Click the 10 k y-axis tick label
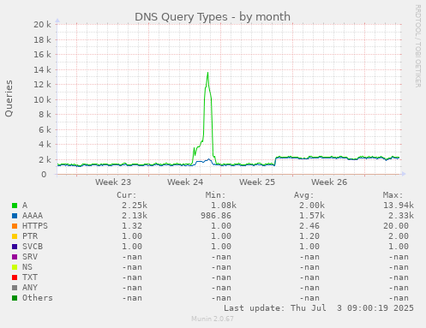 pos(42,100)
